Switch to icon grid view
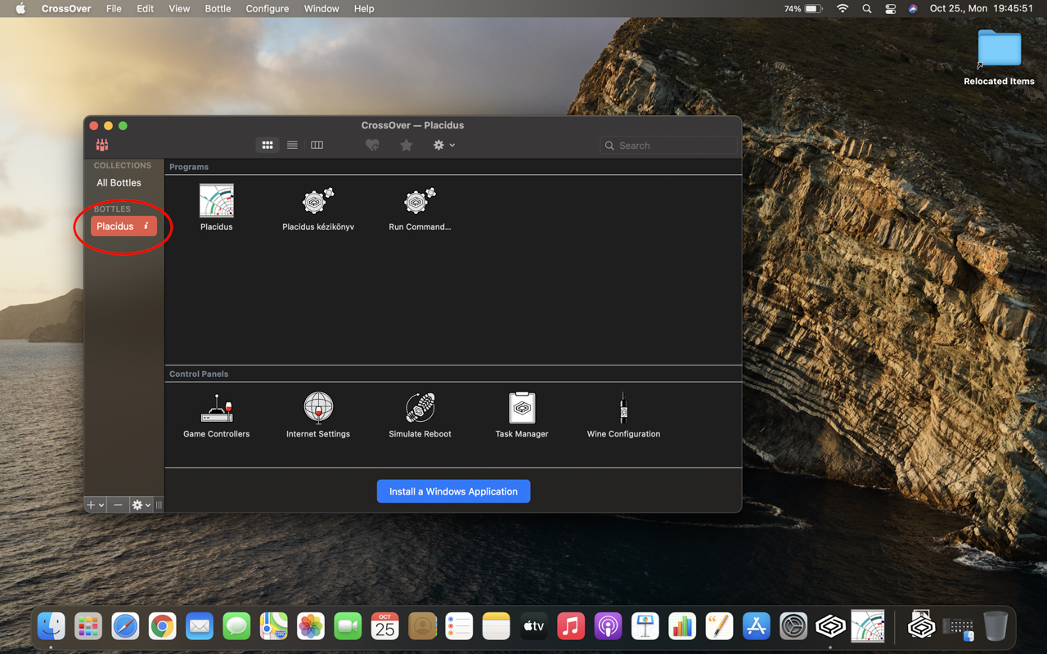This screenshot has height=654, width=1047. click(267, 146)
